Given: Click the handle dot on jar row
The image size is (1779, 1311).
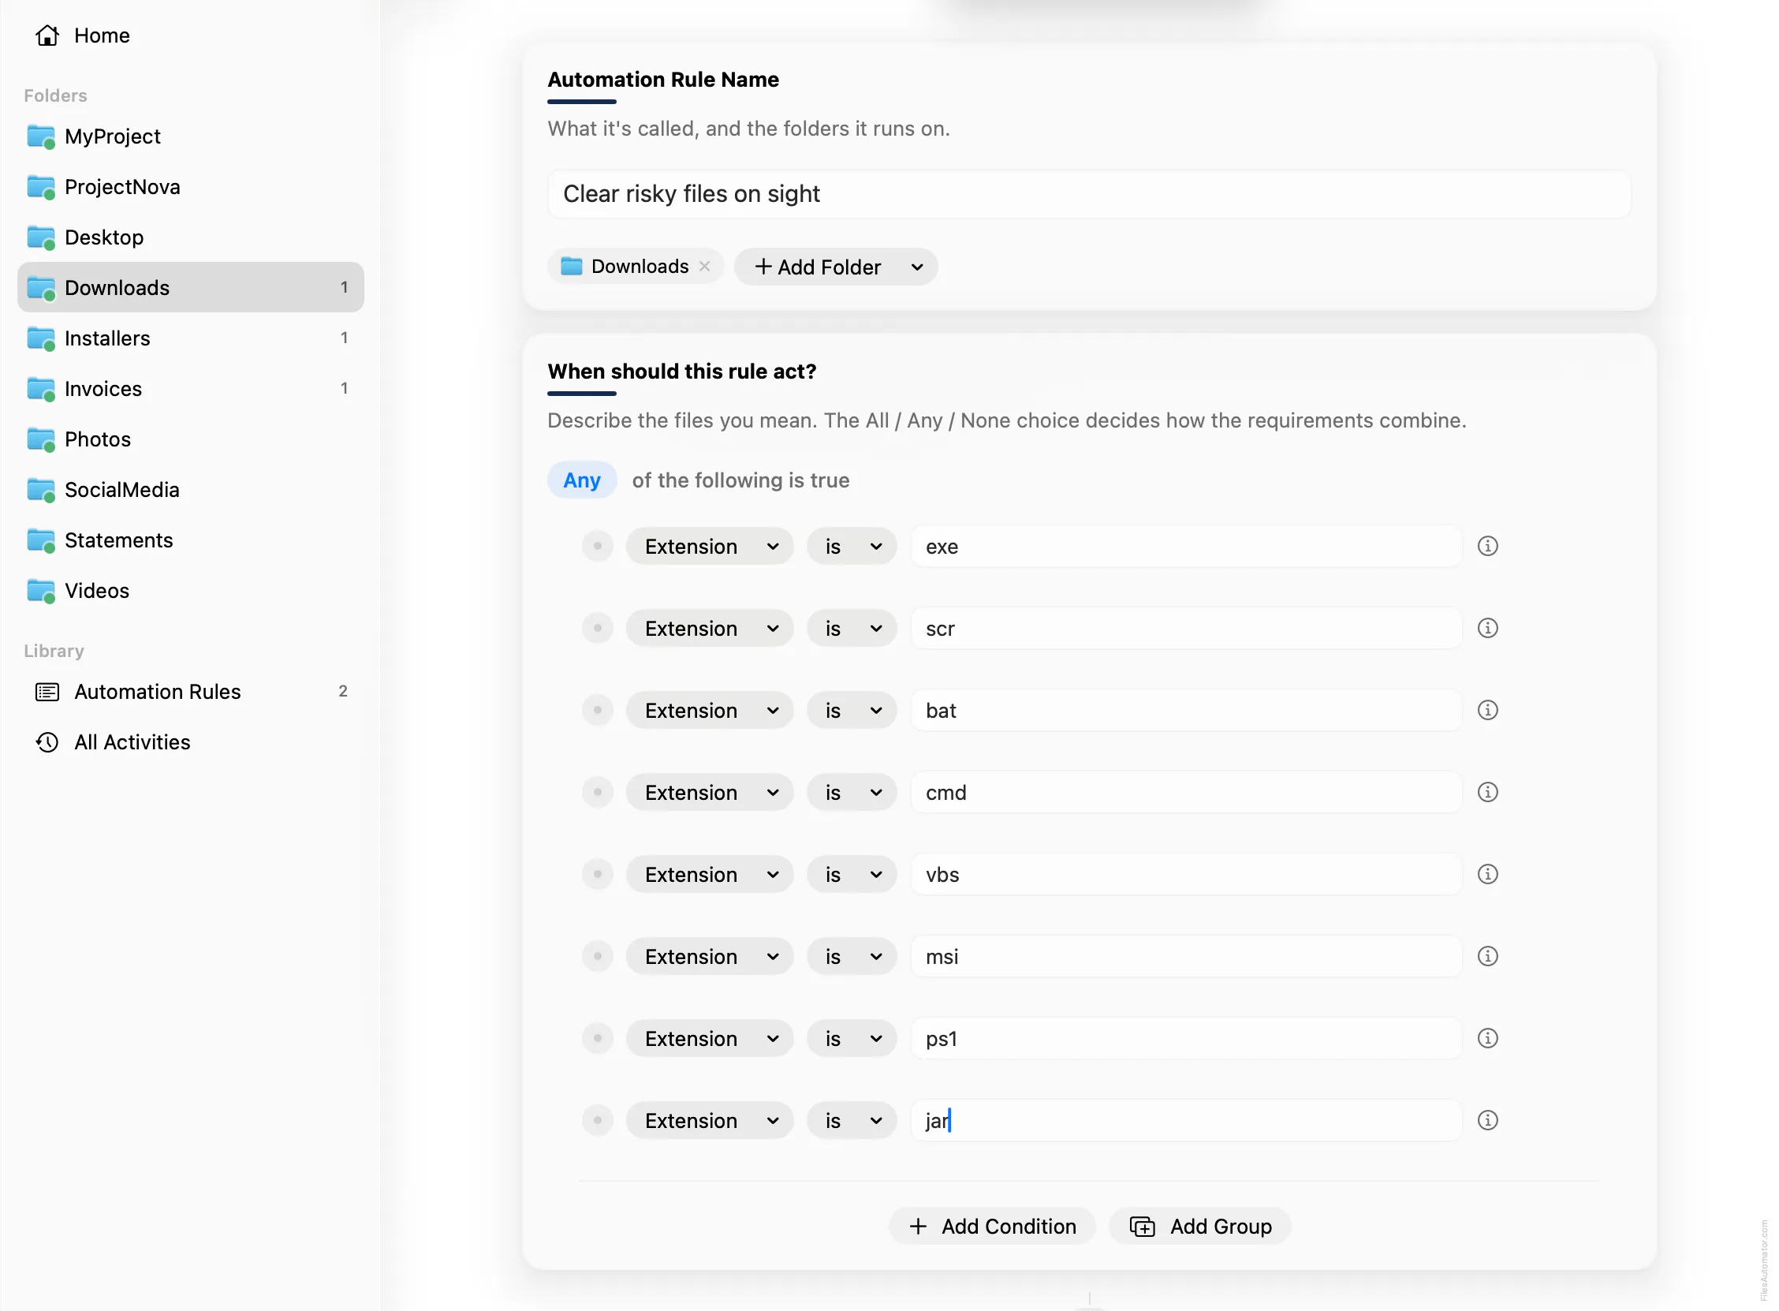Looking at the screenshot, I should pos(597,1120).
